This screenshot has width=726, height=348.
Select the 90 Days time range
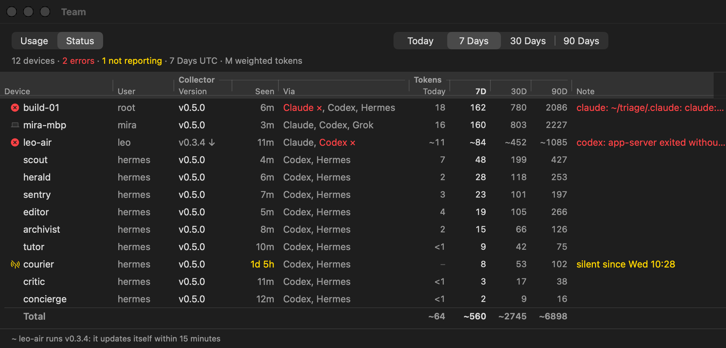(x=581, y=41)
